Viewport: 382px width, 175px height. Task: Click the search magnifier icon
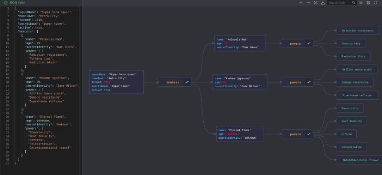click(x=354, y=3)
